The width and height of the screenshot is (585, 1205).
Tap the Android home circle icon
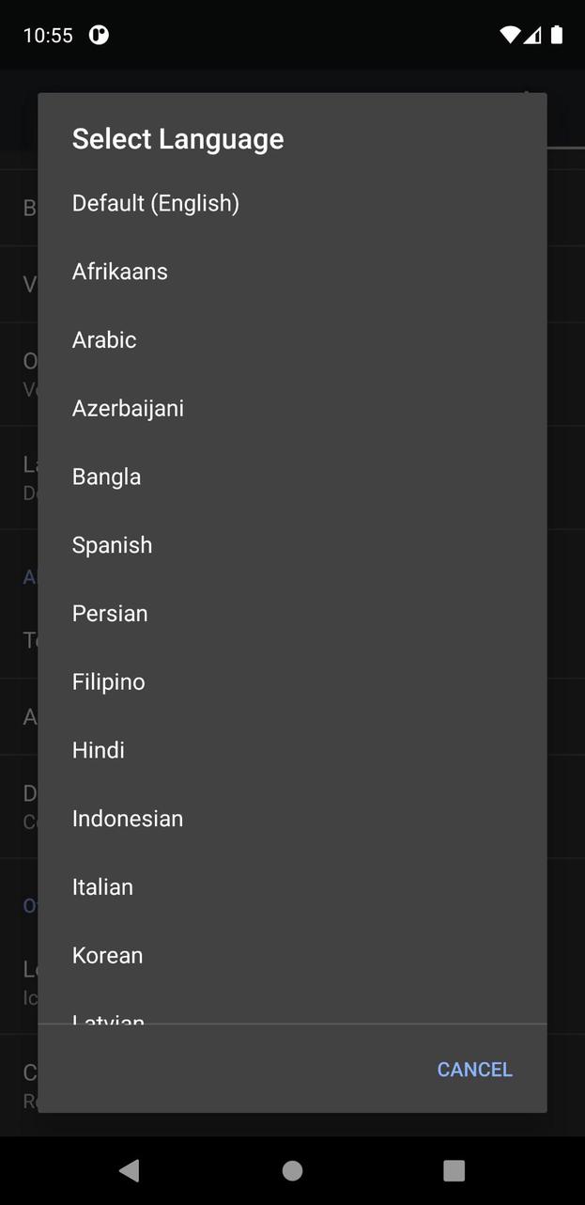[x=292, y=1170]
